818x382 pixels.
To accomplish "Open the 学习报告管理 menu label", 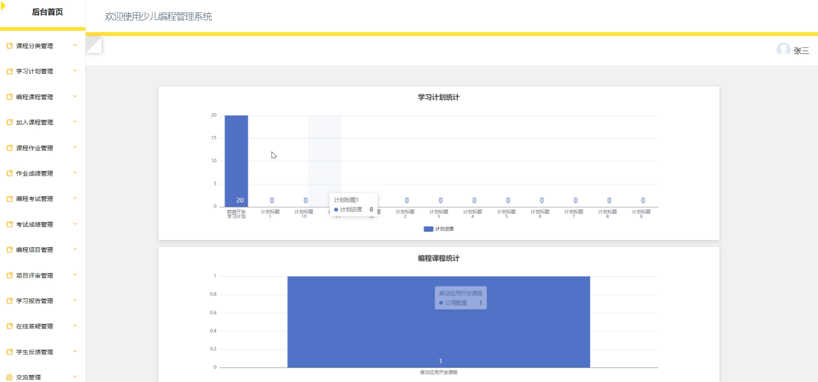I will click(35, 301).
